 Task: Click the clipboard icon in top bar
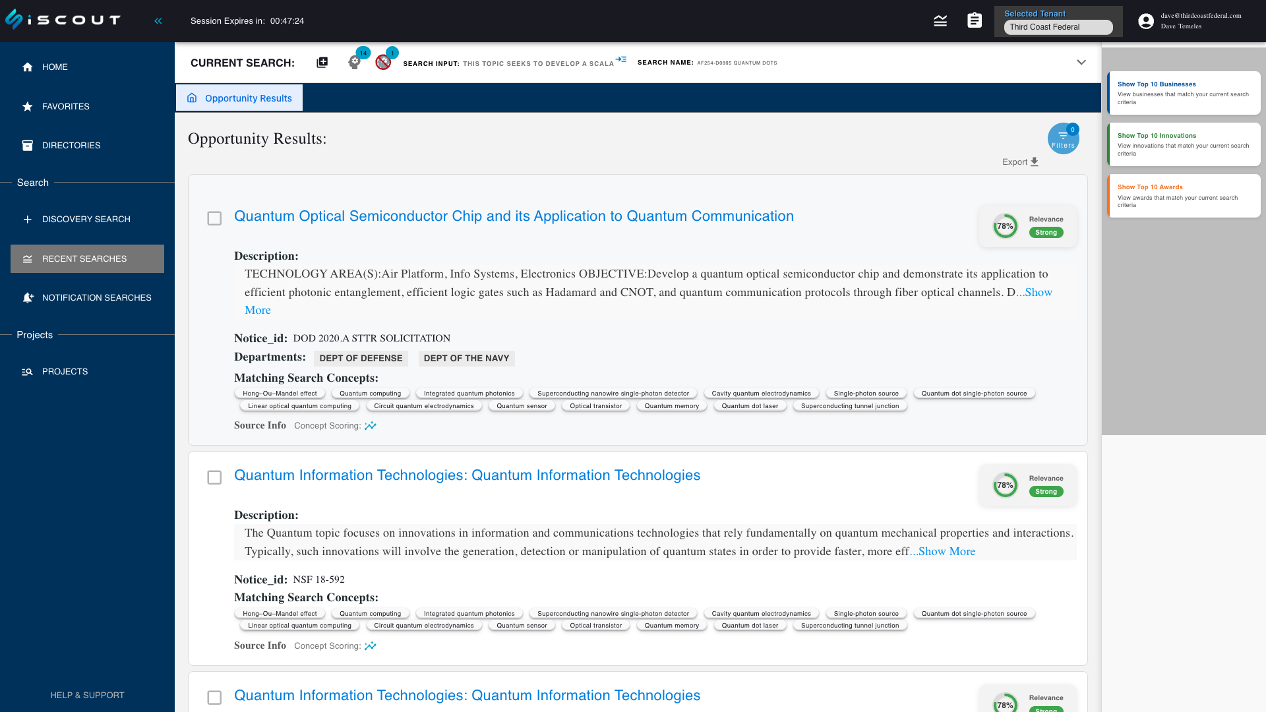(975, 21)
